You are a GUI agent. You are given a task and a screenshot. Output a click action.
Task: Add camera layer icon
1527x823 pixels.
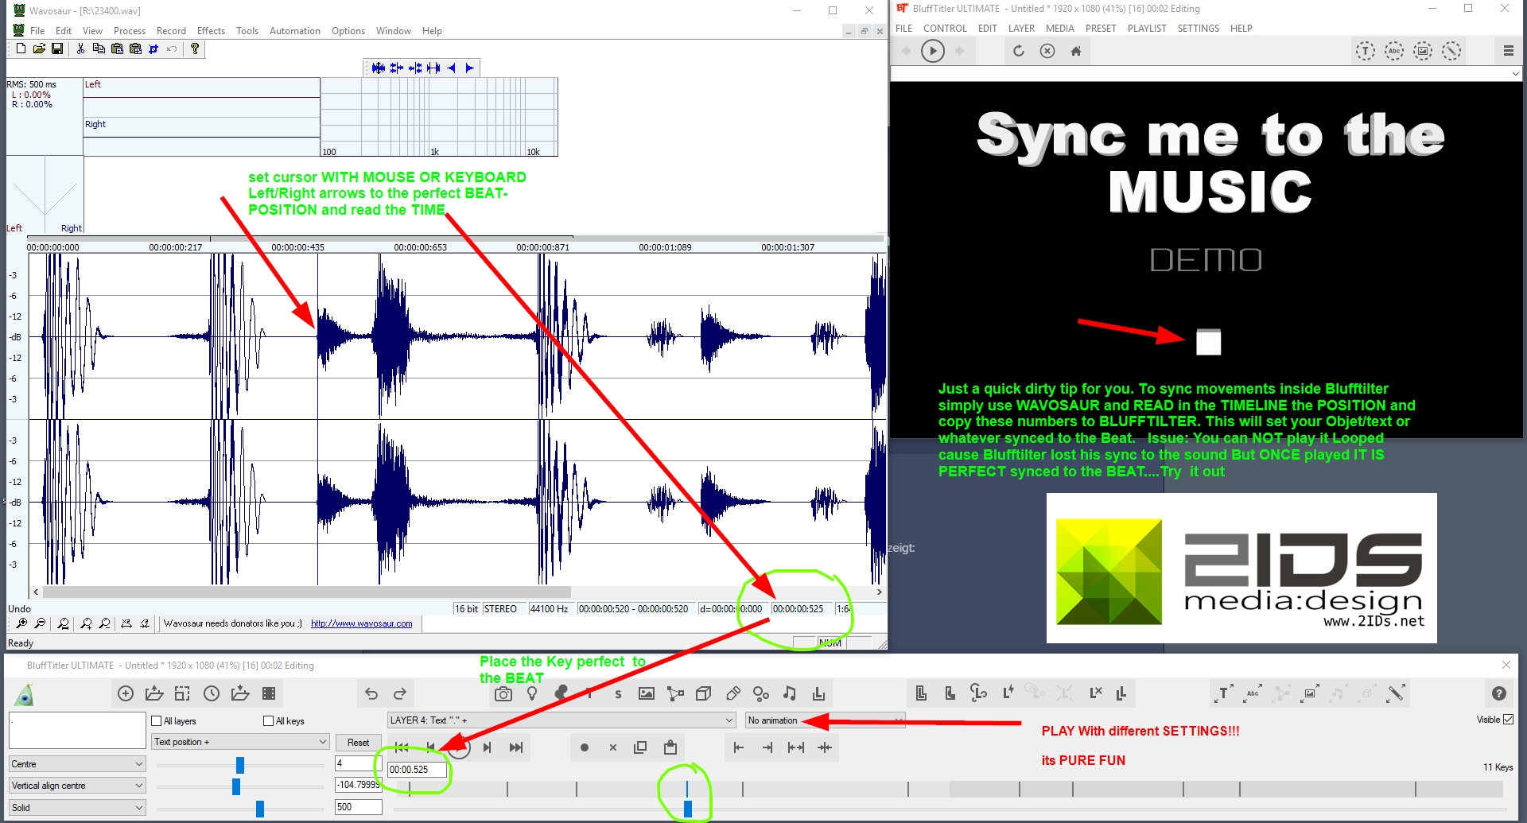coord(503,693)
